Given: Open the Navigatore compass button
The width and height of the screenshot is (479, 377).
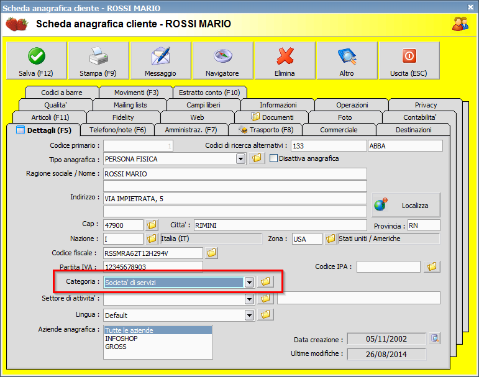Looking at the screenshot, I should [222, 60].
